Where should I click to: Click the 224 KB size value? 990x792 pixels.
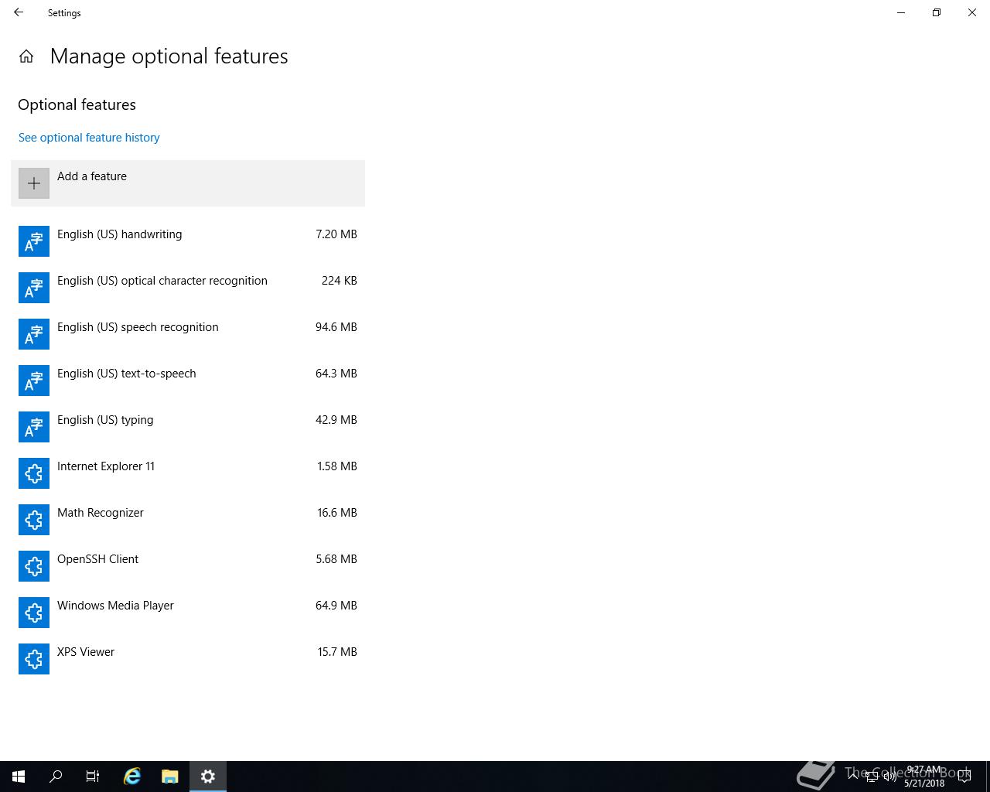(340, 281)
